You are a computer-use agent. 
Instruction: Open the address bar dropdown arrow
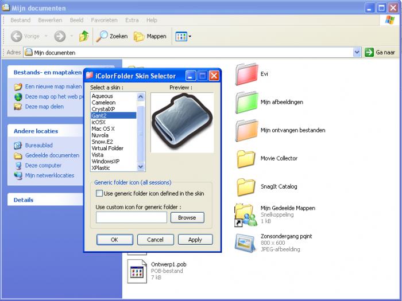[357, 52]
